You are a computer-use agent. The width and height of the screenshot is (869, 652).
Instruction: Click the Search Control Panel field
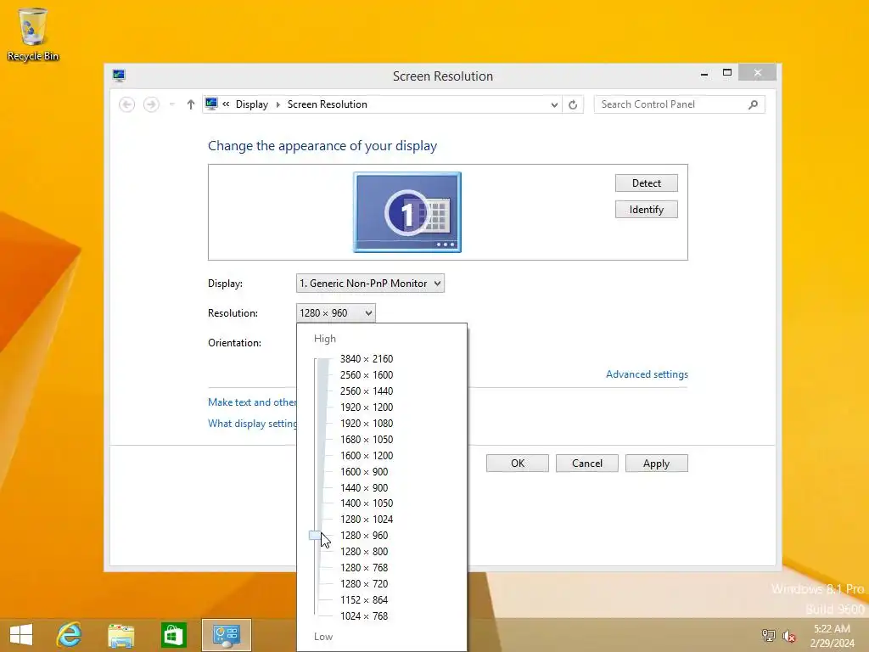pyautogui.click(x=680, y=104)
